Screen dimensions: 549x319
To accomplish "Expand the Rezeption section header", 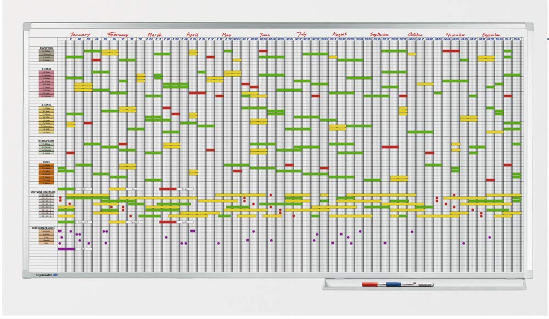I will point(47,48).
